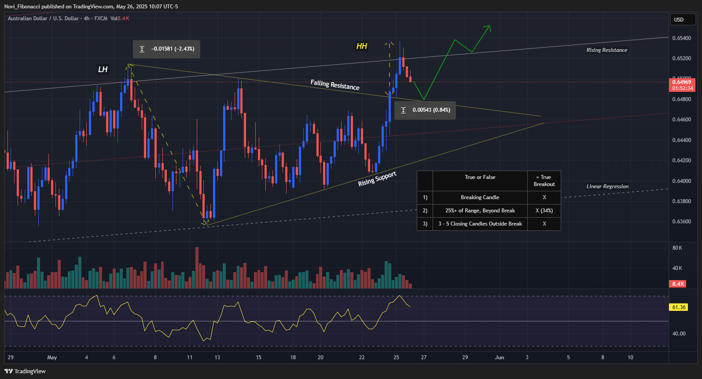The width and height of the screenshot is (702, 379).
Task: Select the Falling Resistance trendline label
Action: pyautogui.click(x=335, y=84)
